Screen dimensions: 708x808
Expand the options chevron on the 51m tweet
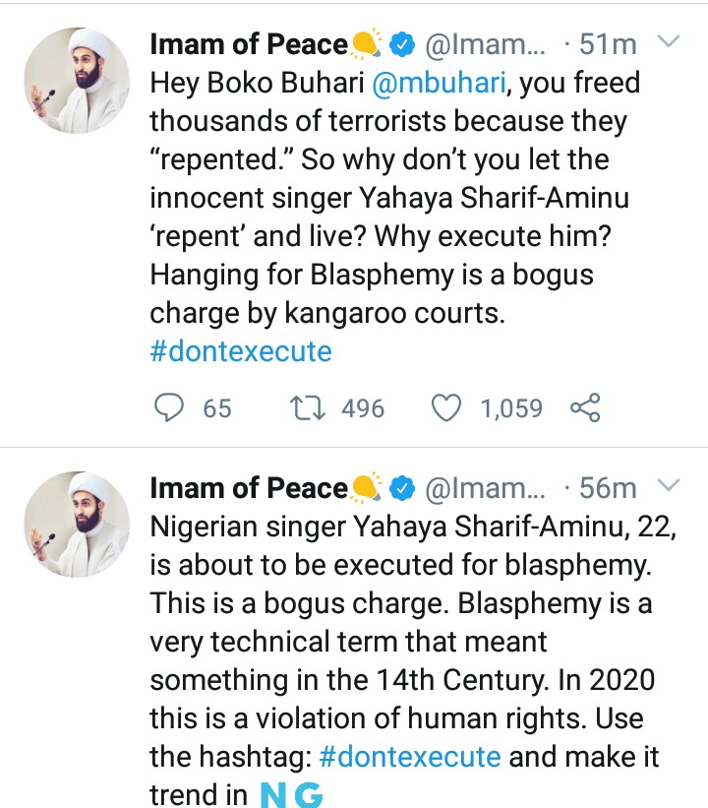pyautogui.click(x=668, y=43)
